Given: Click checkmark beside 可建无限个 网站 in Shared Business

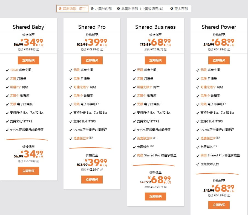Looking at the screenshot, I should pyautogui.click(x=134, y=87).
